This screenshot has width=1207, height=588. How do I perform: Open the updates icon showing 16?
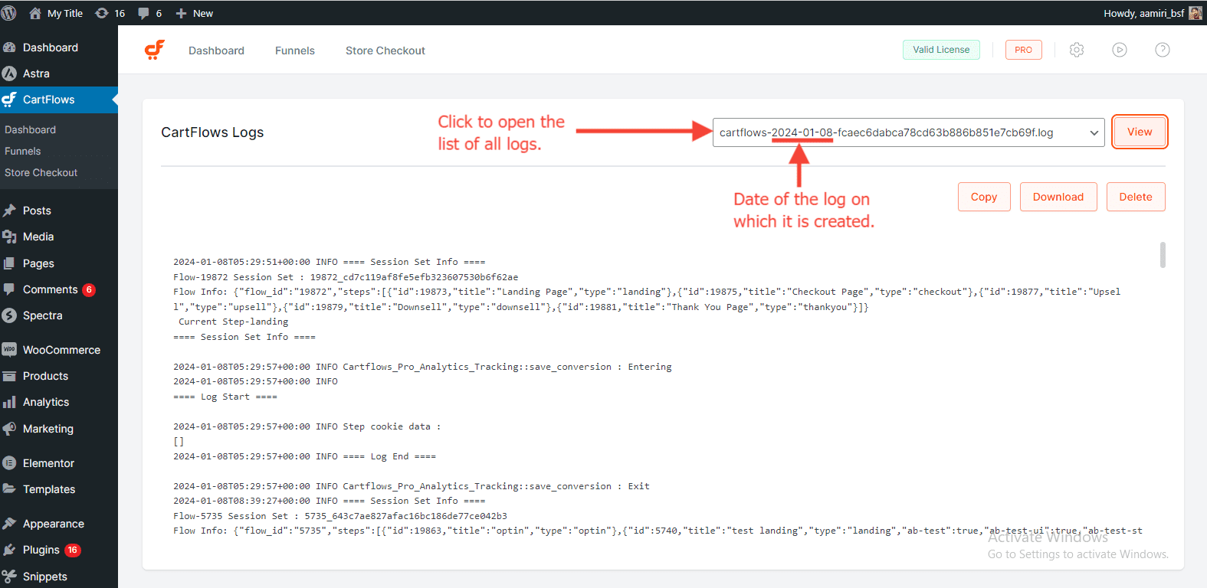(x=110, y=13)
